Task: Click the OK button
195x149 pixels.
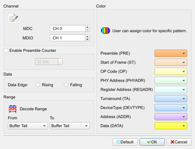Action: (152, 142)
